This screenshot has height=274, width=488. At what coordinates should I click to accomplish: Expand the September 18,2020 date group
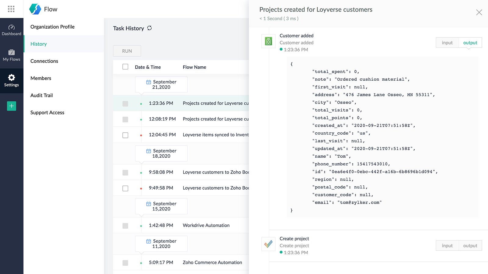161,153
